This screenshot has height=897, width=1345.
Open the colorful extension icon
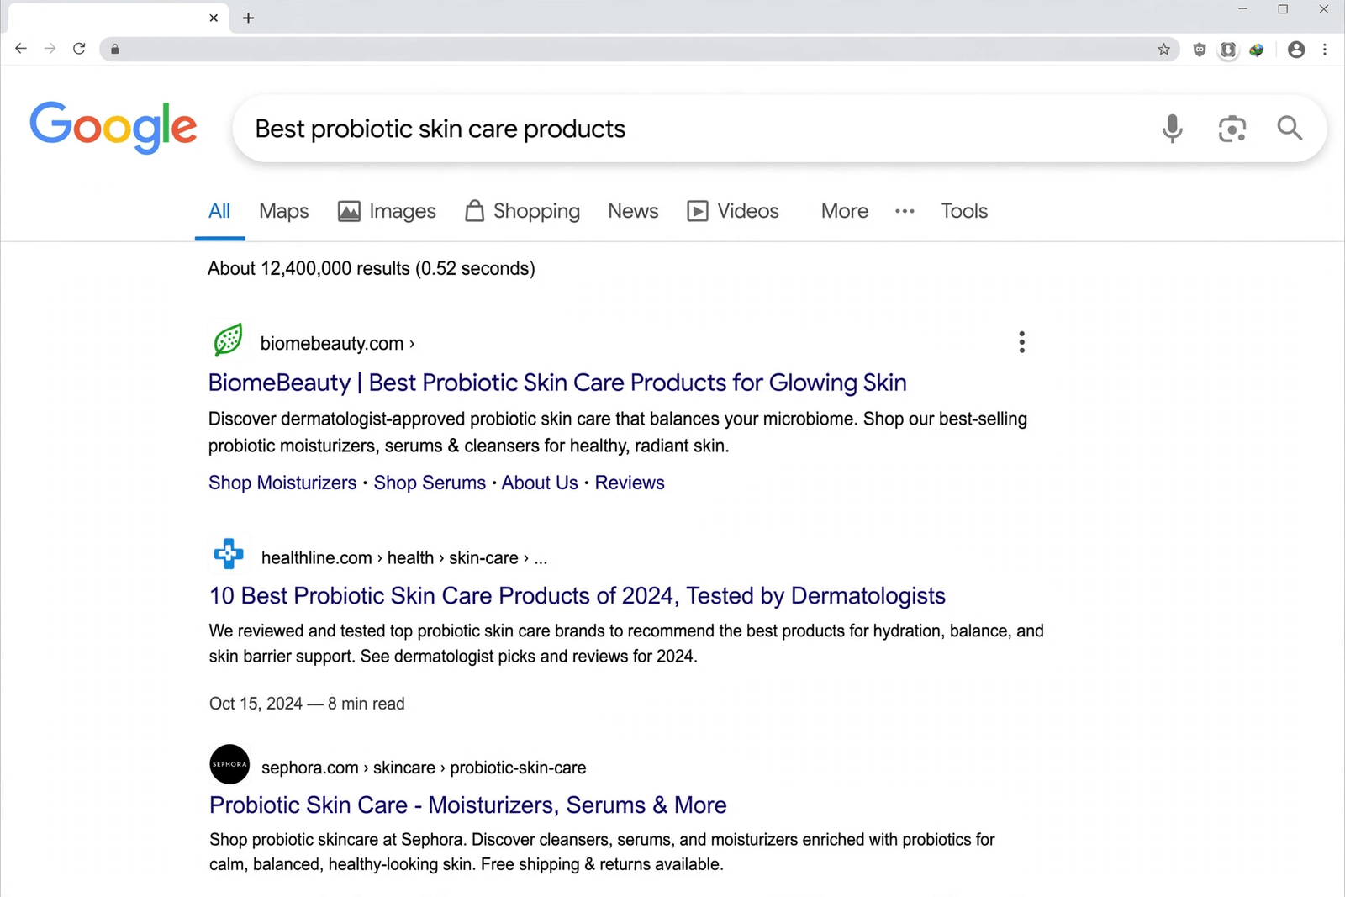coord(1257,50)
